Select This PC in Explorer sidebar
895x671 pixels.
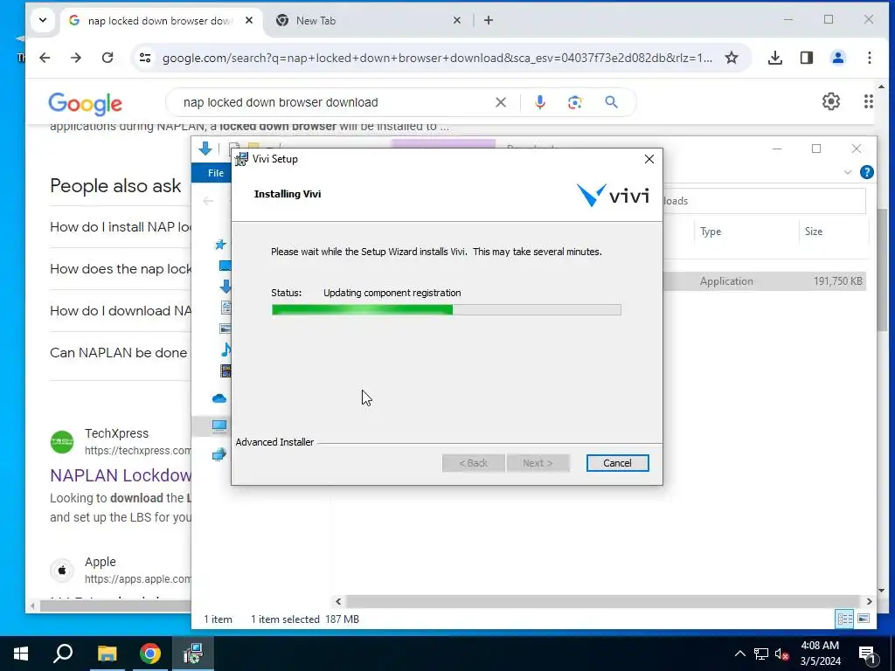click(219, 425)
